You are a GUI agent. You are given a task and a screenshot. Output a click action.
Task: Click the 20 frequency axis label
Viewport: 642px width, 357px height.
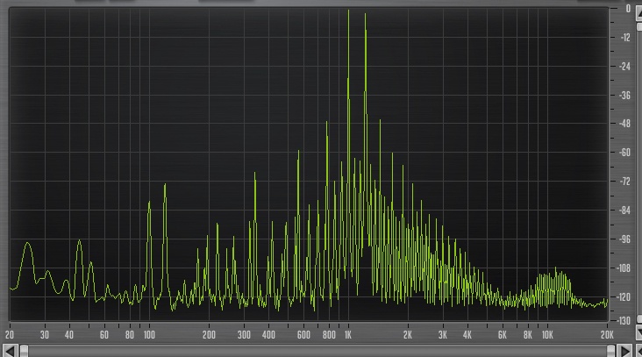[x=10, y=335]
